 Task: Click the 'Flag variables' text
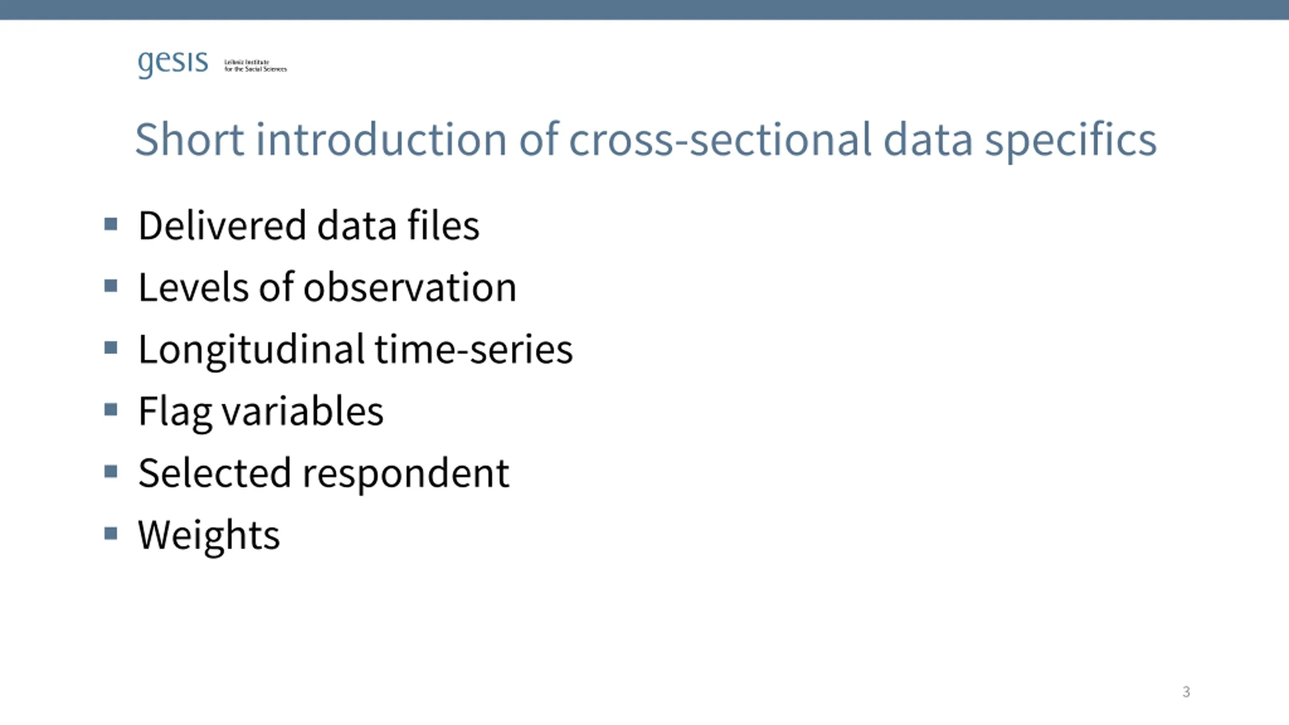261,412
